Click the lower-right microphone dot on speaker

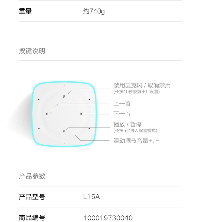[x=89, y=129]
